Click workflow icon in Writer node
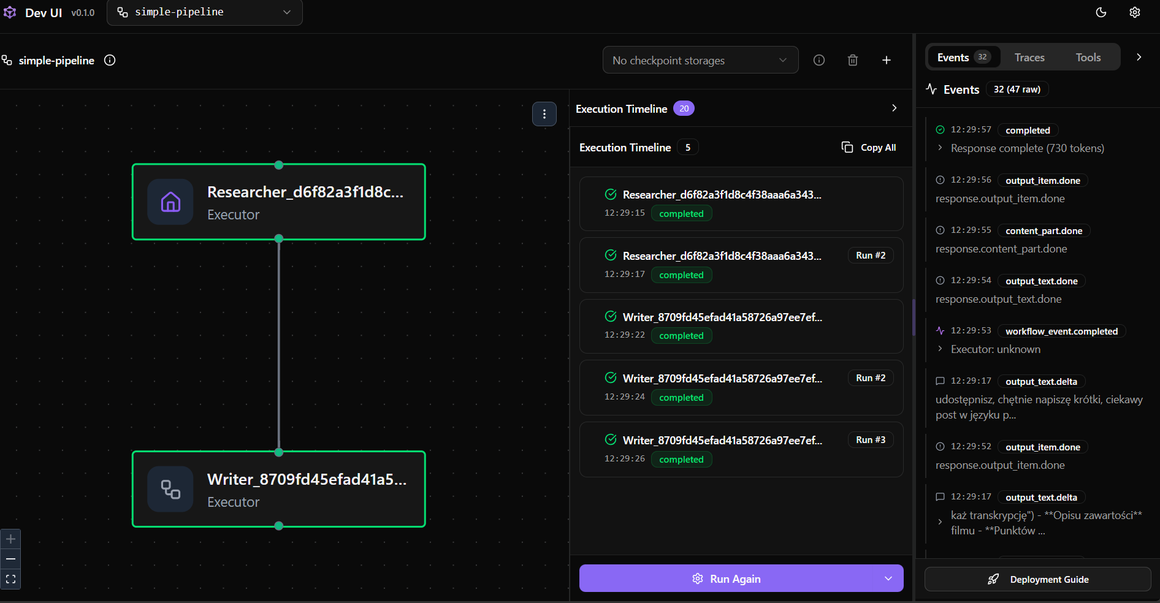The image size is (1160, 603). pos(170,489)
